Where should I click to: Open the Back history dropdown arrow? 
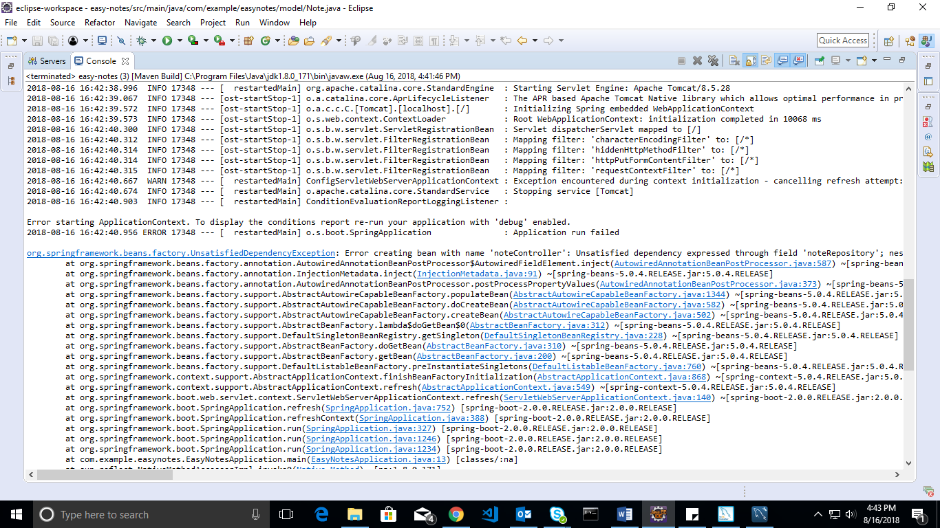(535, 41)
